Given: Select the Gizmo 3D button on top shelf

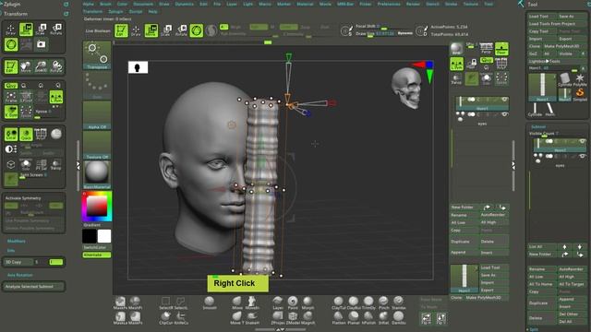Looking at the screenshot, I should pyautogui.click(x=197, y=30).
